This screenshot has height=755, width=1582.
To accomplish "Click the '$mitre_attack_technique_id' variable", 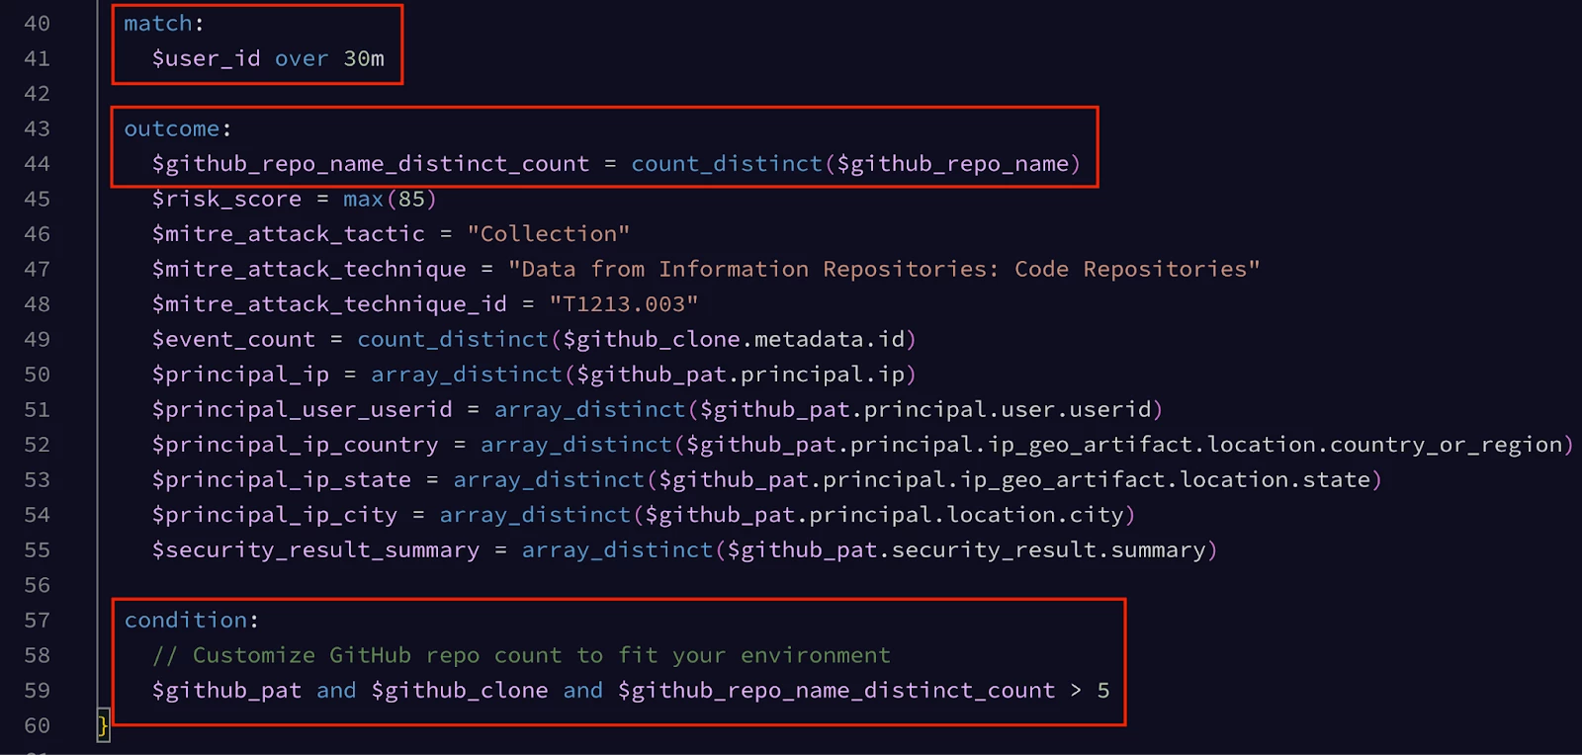I will coord(329,304).
